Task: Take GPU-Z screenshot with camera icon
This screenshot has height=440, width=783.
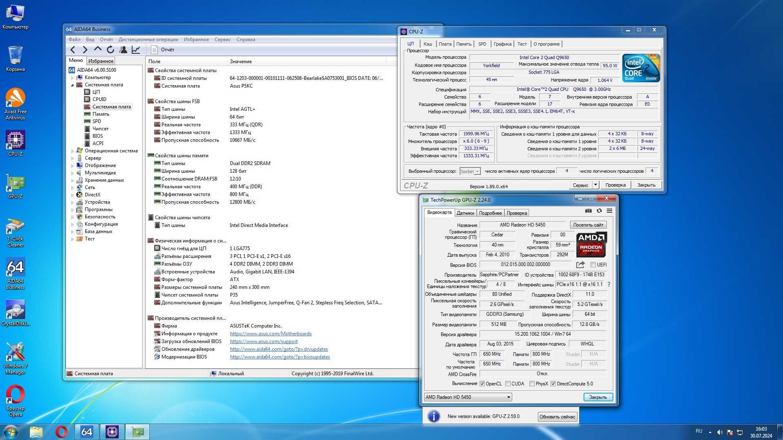Action: point(588,211)
